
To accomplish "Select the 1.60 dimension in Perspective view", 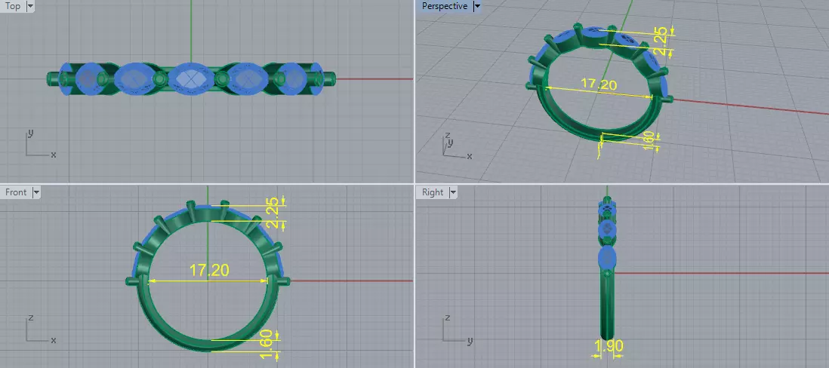I will [x=650, y=142].
